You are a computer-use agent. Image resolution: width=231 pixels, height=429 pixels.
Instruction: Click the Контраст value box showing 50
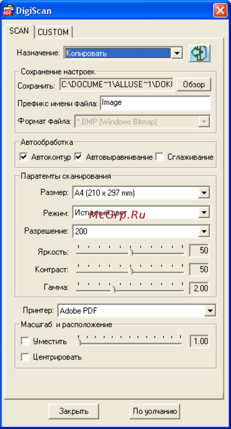199,269
